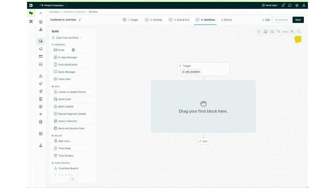Open the building sidebar icon
This screenshot has width=335, height=188.
(41, 99)
